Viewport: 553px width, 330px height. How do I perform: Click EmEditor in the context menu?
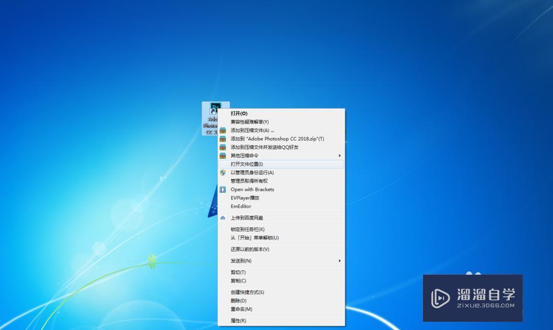240,206
